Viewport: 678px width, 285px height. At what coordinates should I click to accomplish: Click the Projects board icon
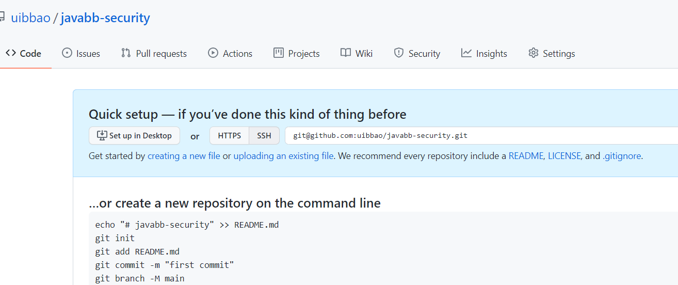pyautogui.click(x=279, y=53)
